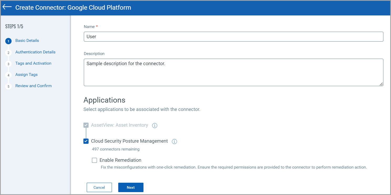Click the back arrow in the header
The image size is (391, 195).
7,7
